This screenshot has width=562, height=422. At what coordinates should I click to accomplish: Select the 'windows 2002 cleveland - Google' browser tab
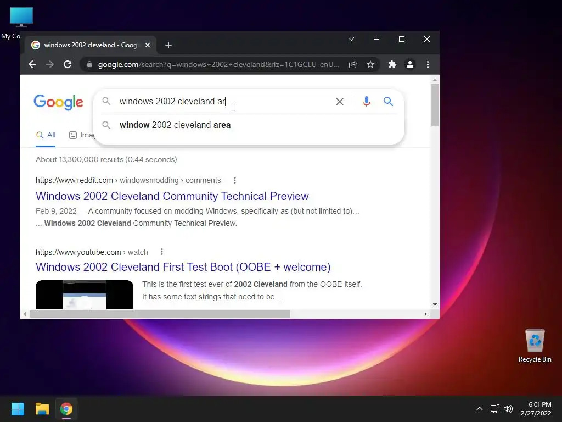pyautogui.click(x=91, y=45)
